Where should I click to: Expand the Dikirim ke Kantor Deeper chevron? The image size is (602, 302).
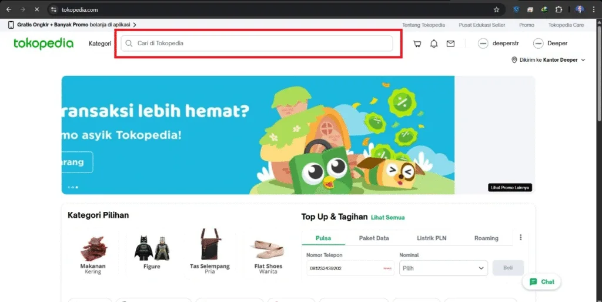[583, 60]
